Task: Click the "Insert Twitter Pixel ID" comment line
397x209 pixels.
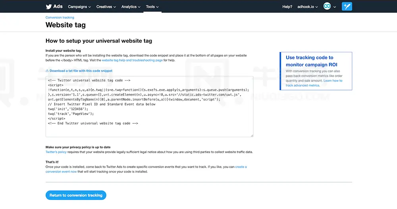Action: click(x=102, y=104)
